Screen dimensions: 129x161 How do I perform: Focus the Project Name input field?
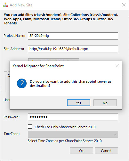pos(73,36)
